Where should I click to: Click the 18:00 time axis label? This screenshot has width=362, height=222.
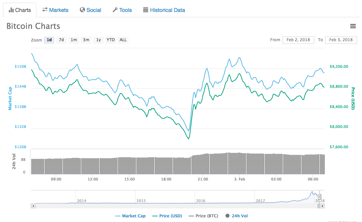[166, 179]
